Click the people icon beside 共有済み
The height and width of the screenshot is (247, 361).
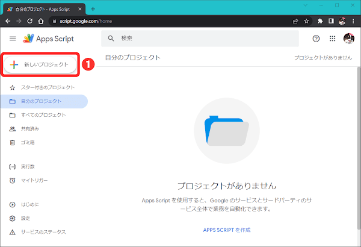coord(13,129)
